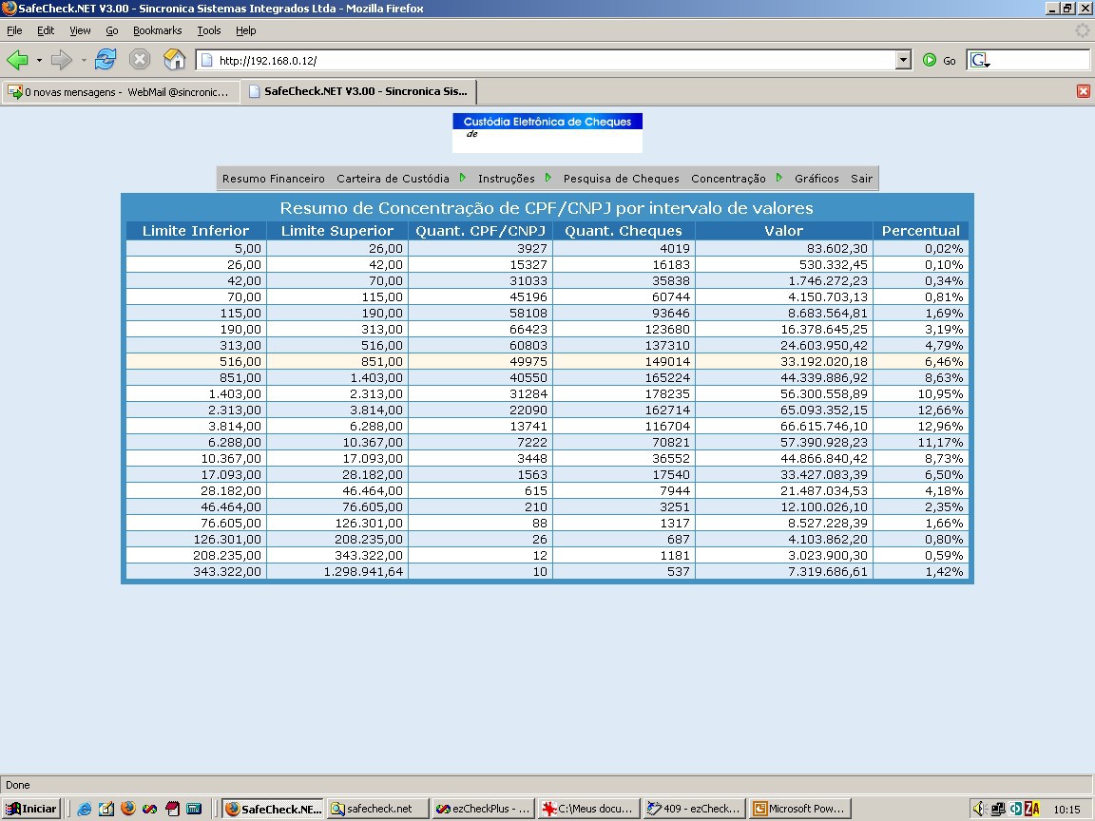The width and height of the screenshot is (1095, 821).
Task: Close the current tab with red X
Action: coord(1084,91)
